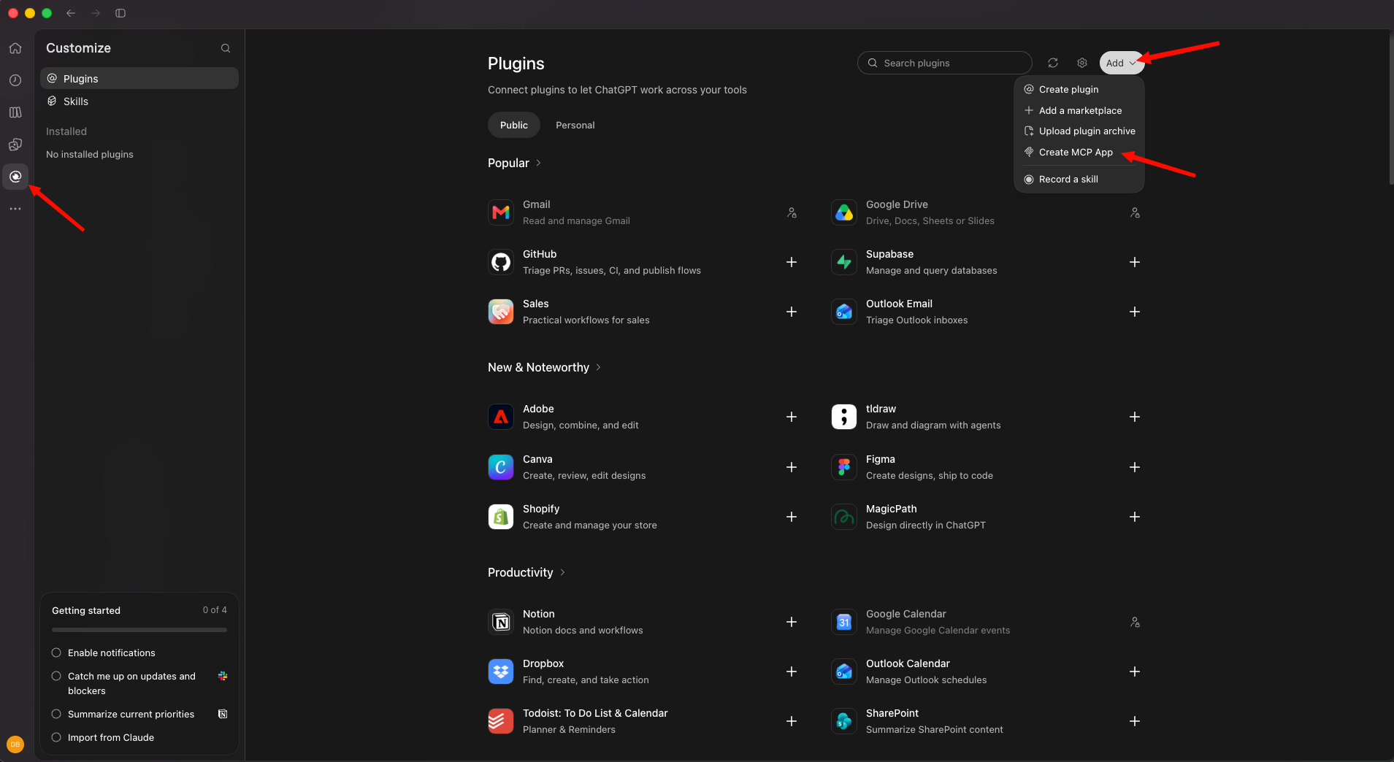Expand the Productivity section chevron
This screenshot has height=762, width=1394.
pyautogui.click(x=562, y=572)
